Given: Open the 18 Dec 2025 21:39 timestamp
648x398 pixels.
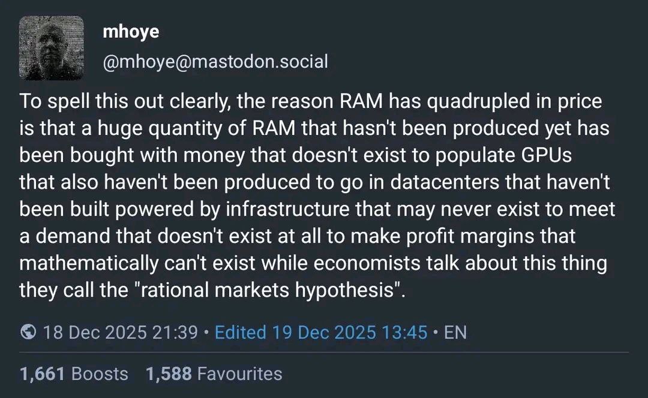Looking at the screenshot, I should (x=121, y=332).
